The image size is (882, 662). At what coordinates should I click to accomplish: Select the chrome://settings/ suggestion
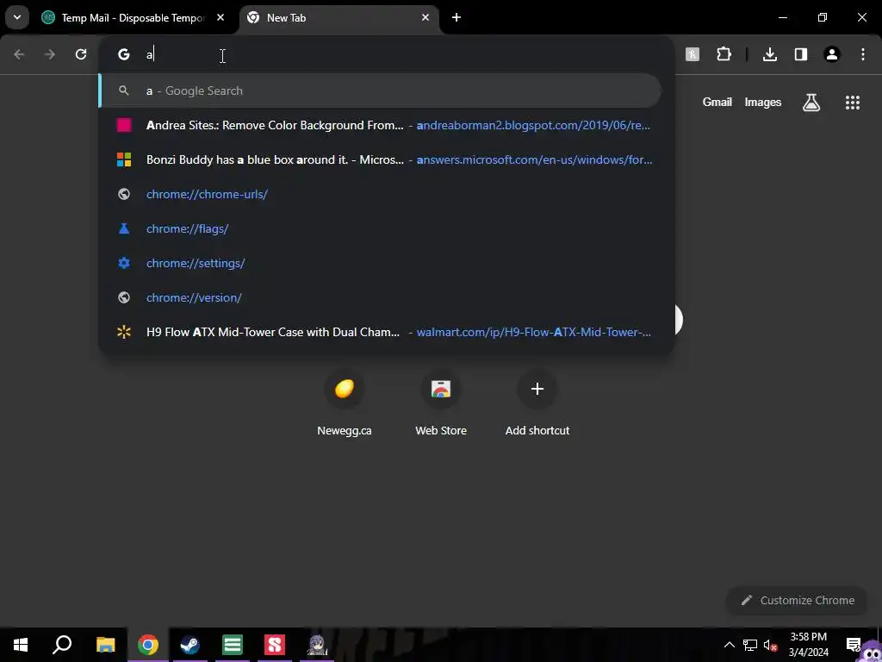[x=387, y=263]
